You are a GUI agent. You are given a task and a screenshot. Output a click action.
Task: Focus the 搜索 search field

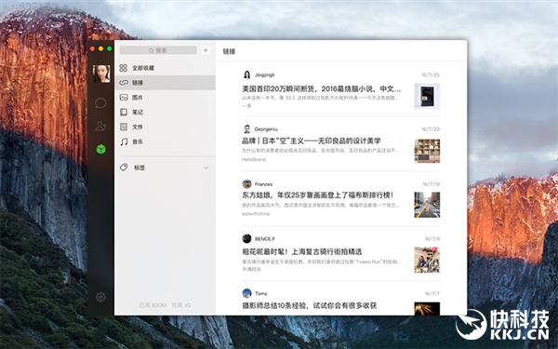(x=158, y=50)
